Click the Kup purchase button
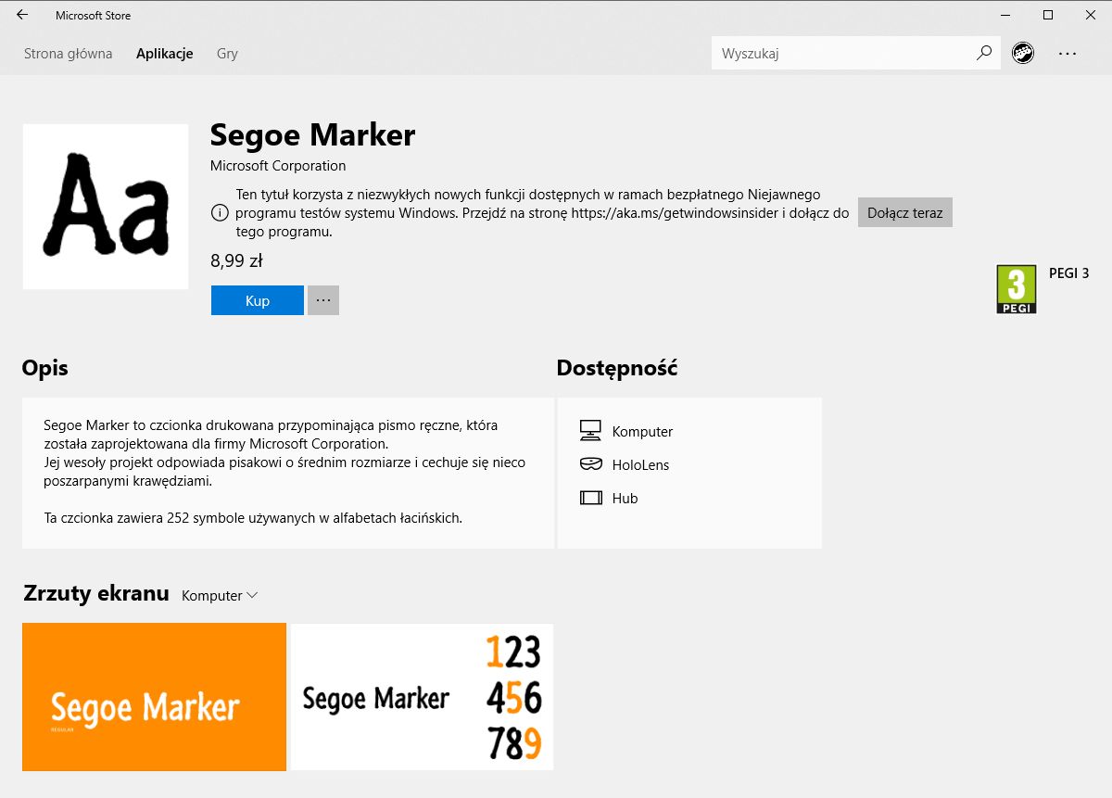Image resolution: width=1112 pixels, height=798 pixels. 258,300
